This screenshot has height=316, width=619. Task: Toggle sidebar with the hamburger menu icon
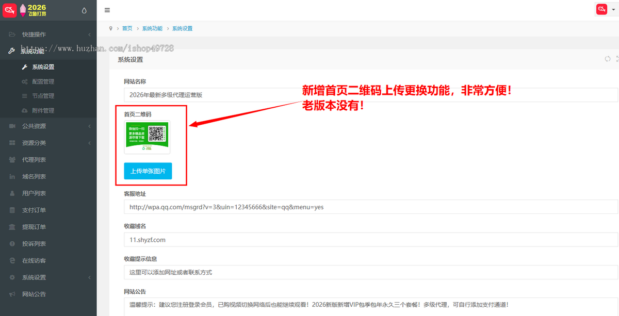(x=107, y=10)
